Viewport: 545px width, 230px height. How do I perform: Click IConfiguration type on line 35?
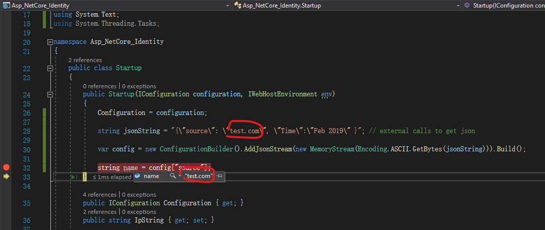(134, 203)
